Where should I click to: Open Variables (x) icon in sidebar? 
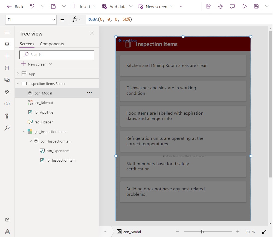click(x=7, y=104)
